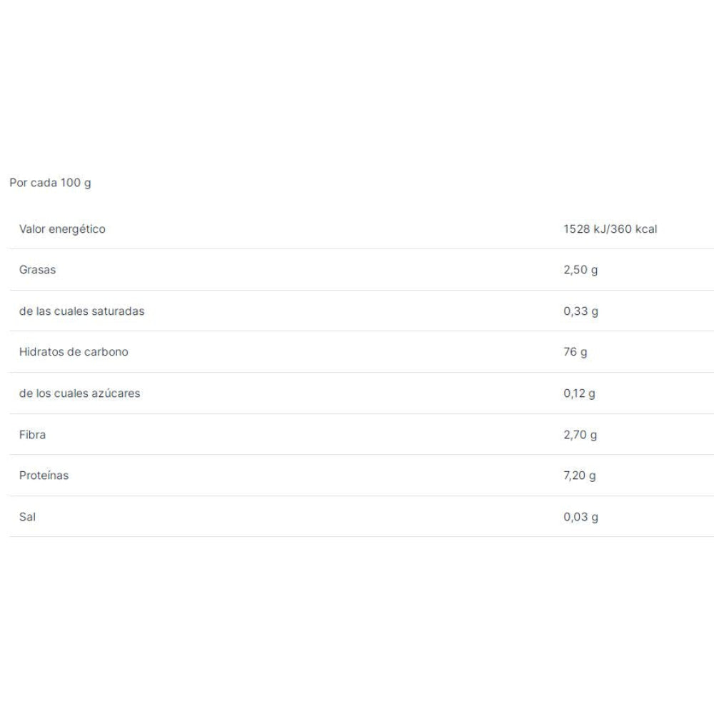The height and width of the screenshot is (714, 714).
Task: Select the 'Hidratos de carbono' label
Action: pos(74,352)
